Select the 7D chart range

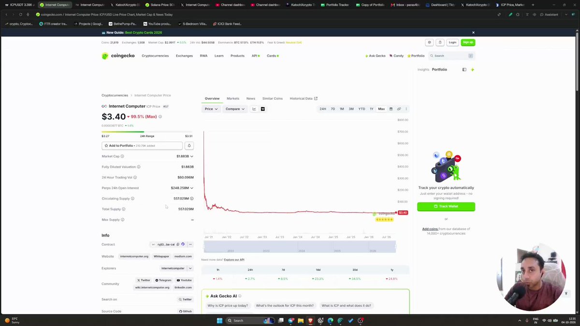click(333, 109)
